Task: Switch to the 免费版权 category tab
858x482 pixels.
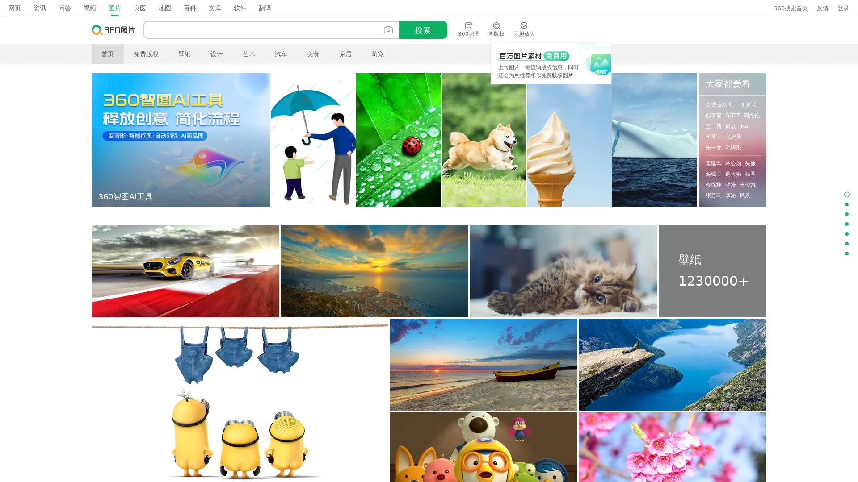Action: click(x=146, y=54)
